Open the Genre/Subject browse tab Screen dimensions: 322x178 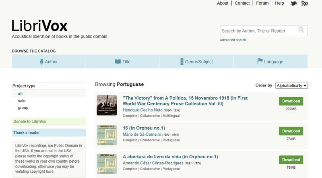point(196,62)
